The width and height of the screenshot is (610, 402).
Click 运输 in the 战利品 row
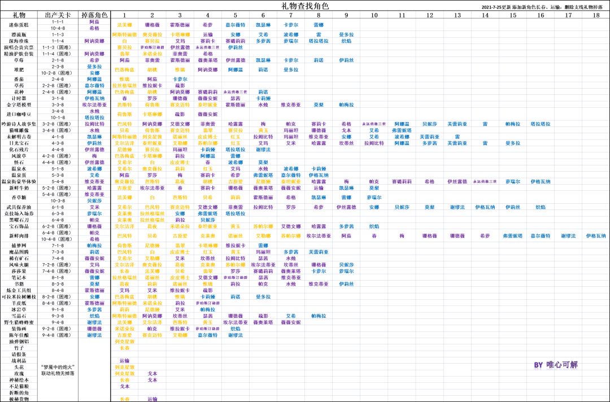click(124, 361)
